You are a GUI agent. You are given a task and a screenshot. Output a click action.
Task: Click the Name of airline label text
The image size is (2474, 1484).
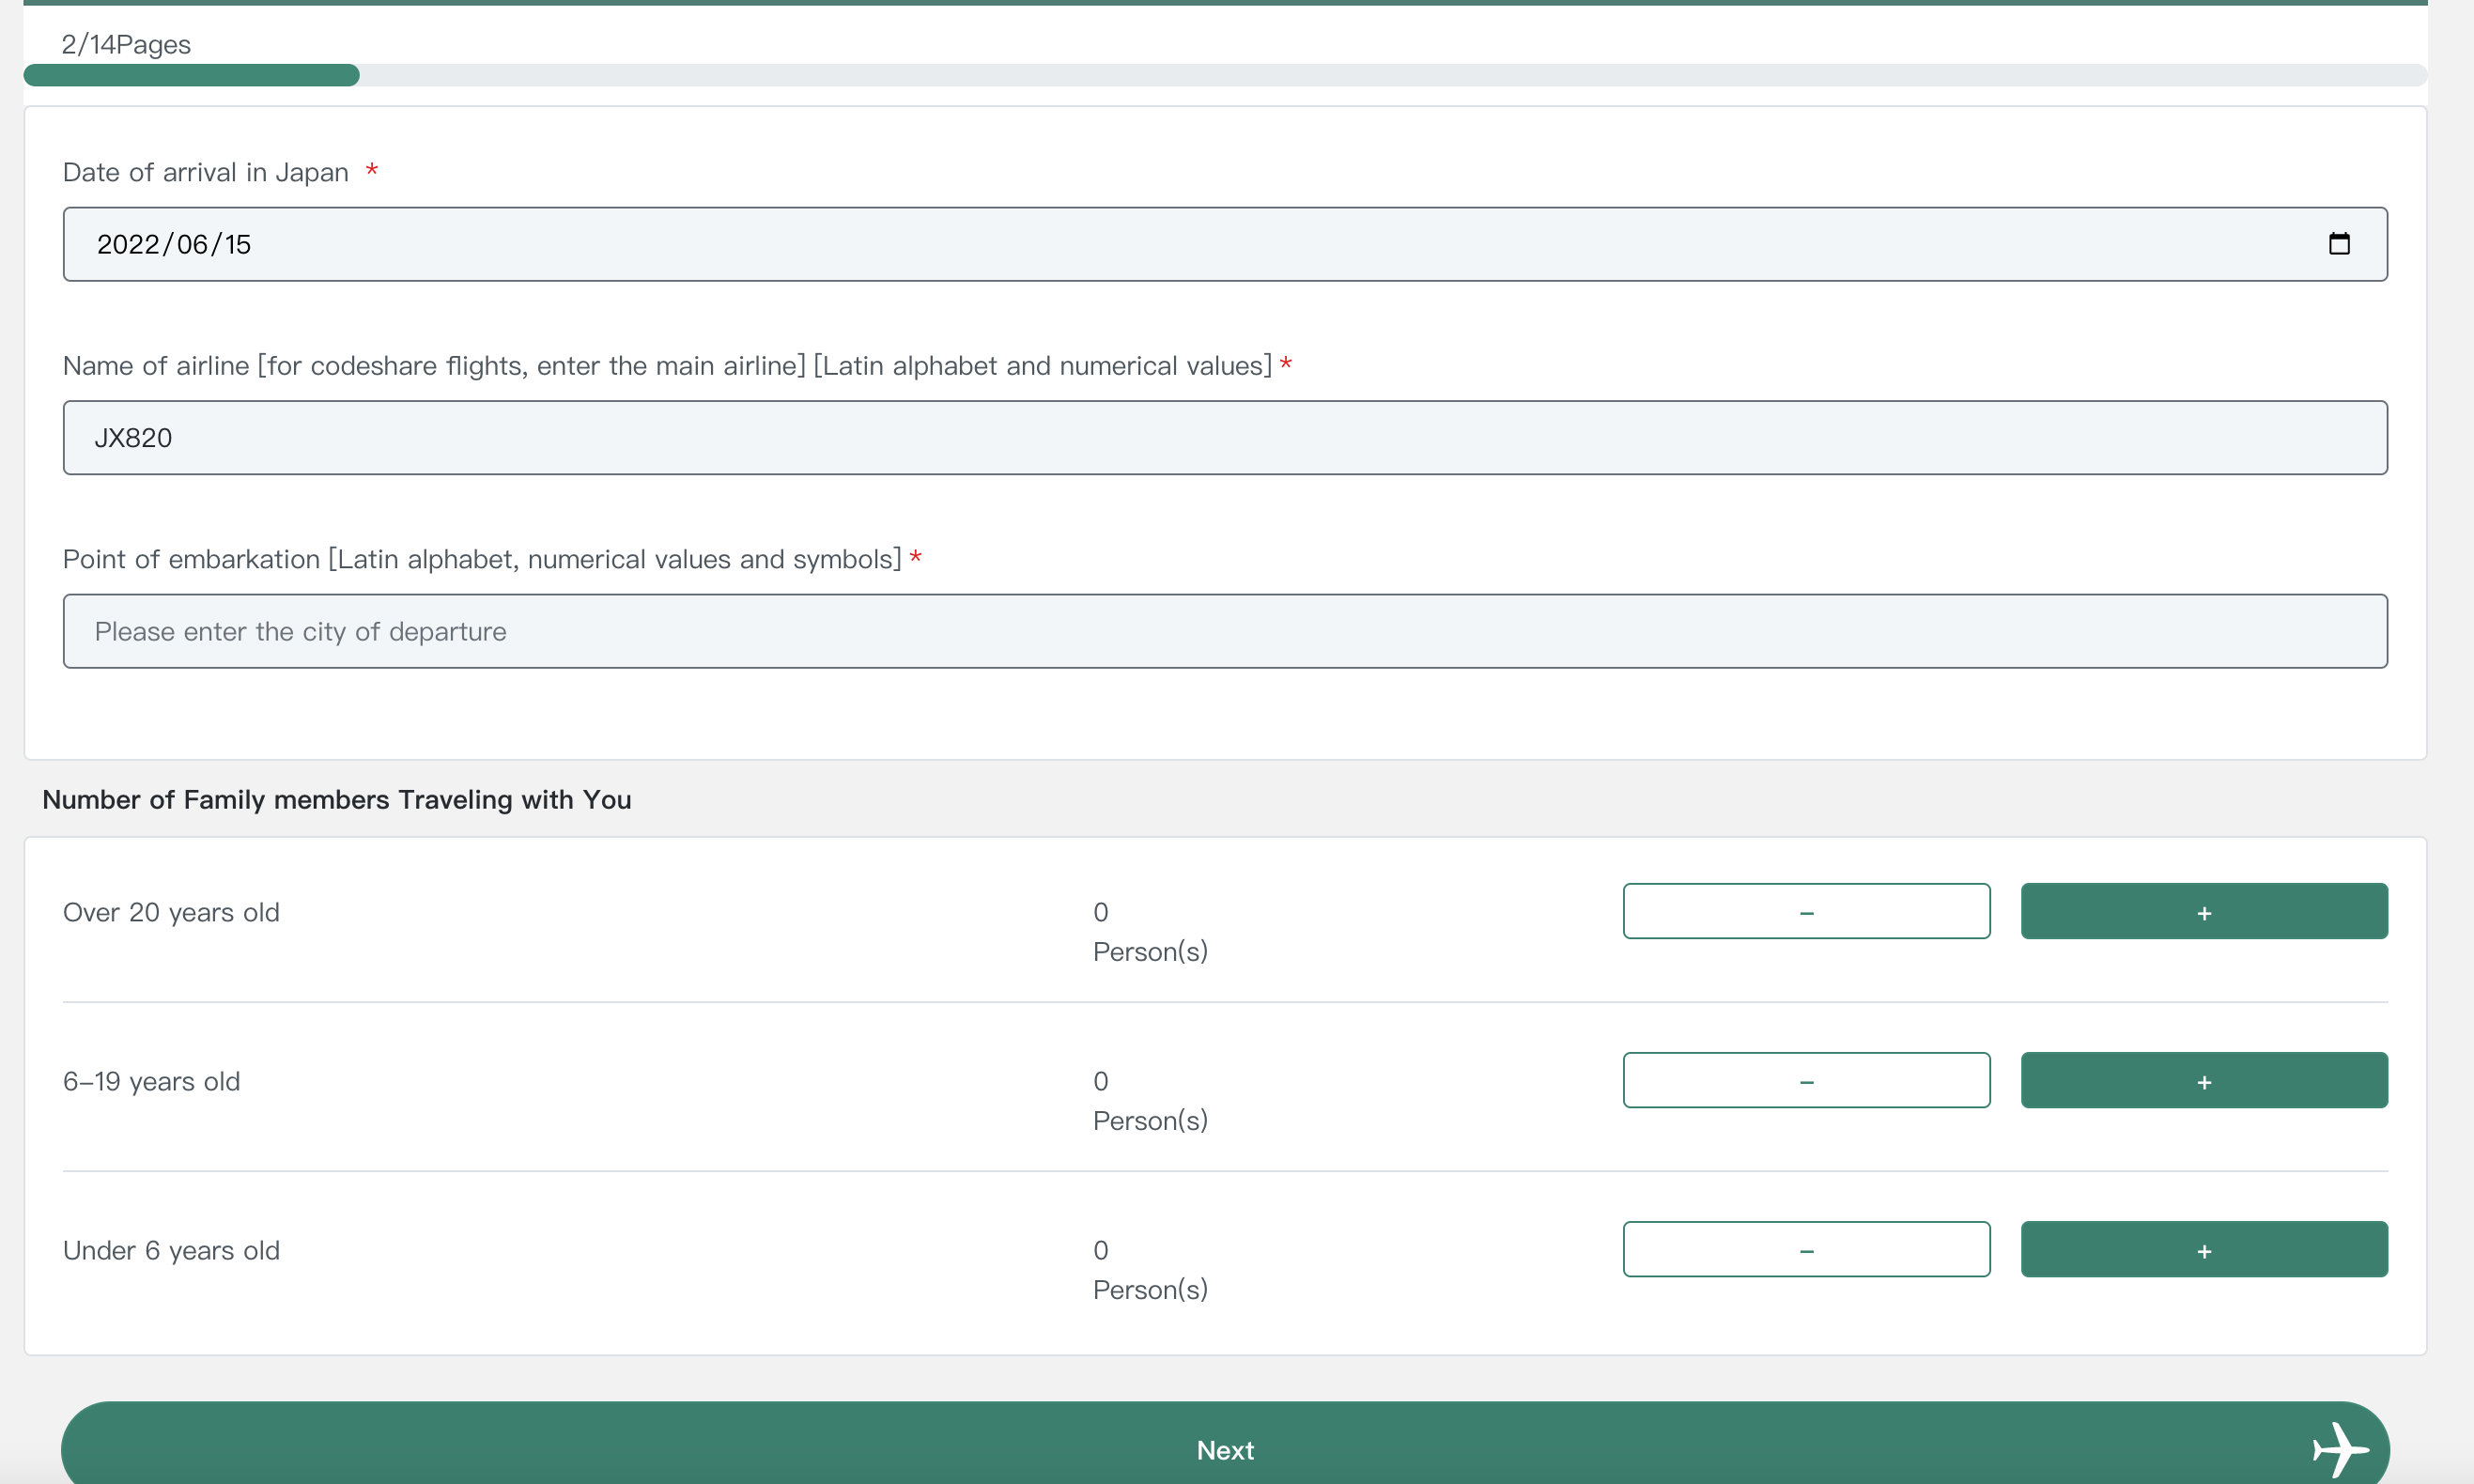667,366
